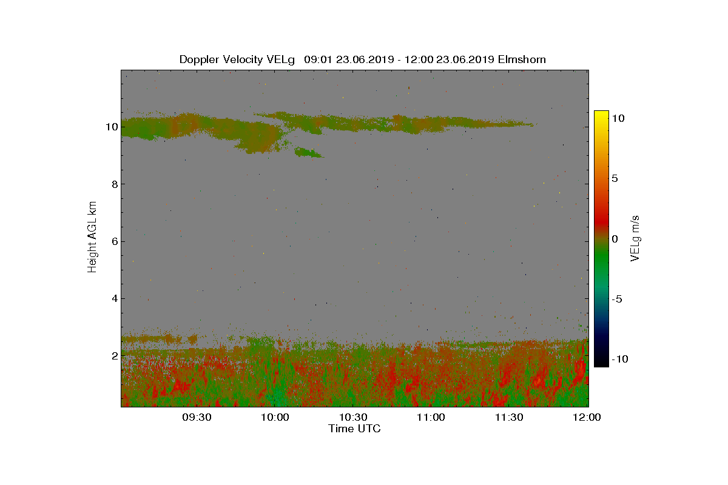
Task: Click the plot title 'Doppler Velocity VELg'
Action: pyautogui.click(x=237, y=59)
